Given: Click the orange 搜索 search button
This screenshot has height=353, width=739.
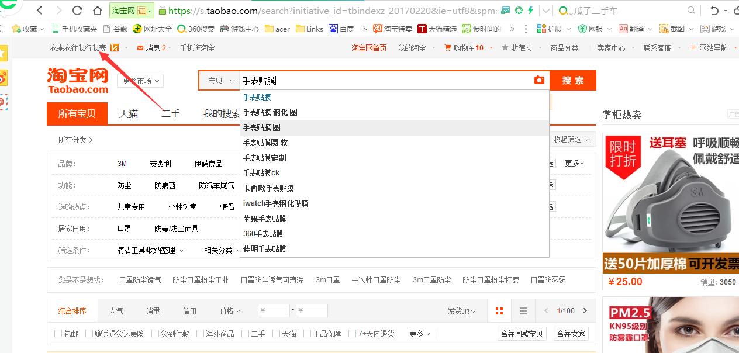Looking at the screenshot, I should point(573,80).
